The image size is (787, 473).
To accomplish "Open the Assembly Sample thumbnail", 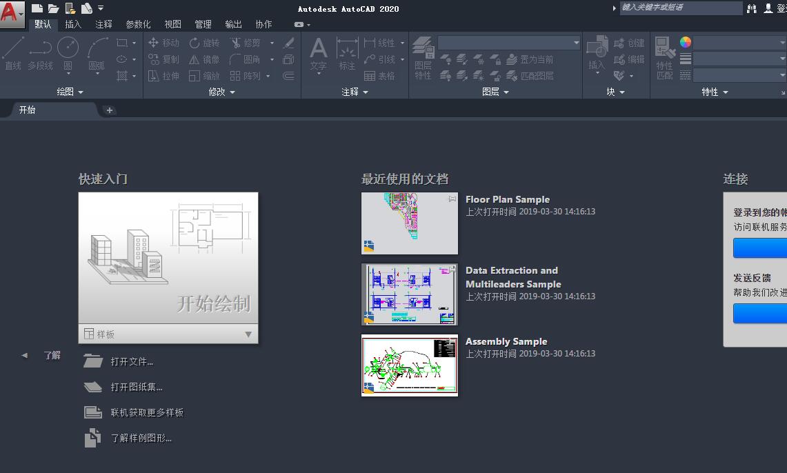I will (410, 365).
